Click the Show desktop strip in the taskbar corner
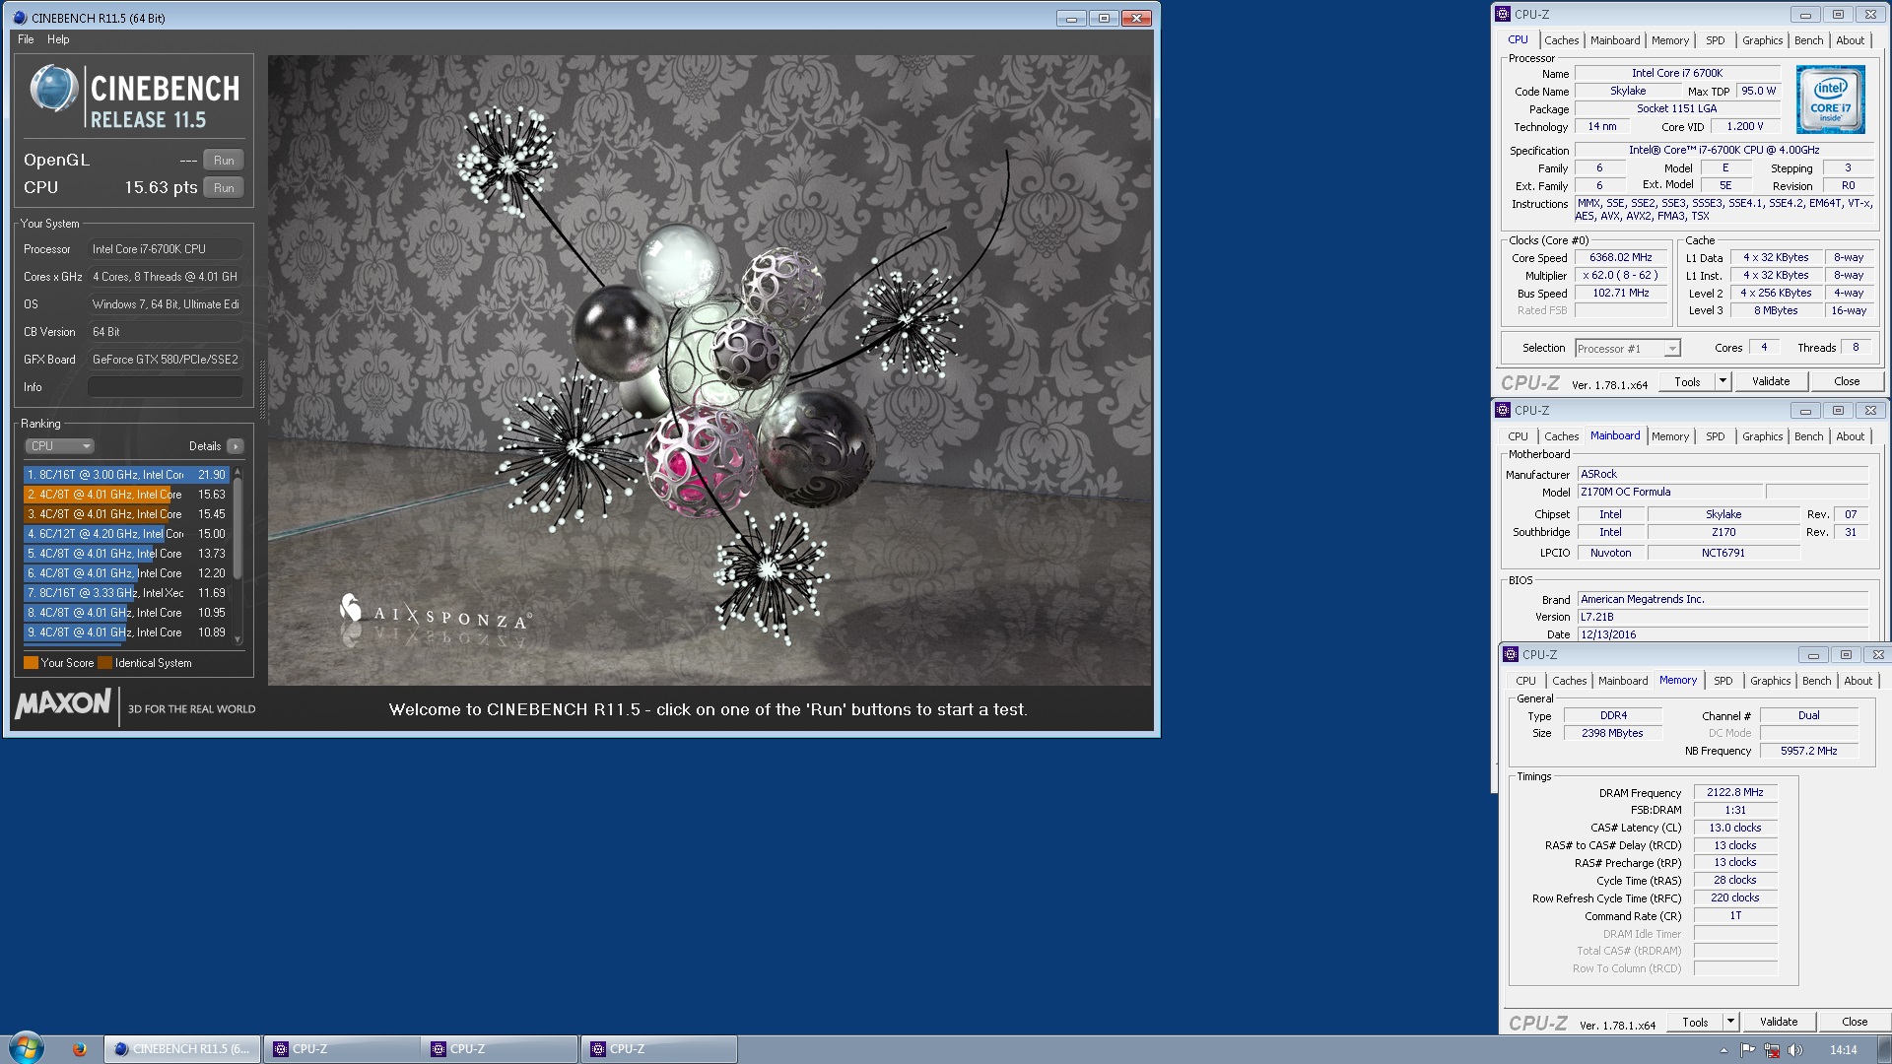Viewport: 1892px width, 1064px height. [x=1884, y=1049]
